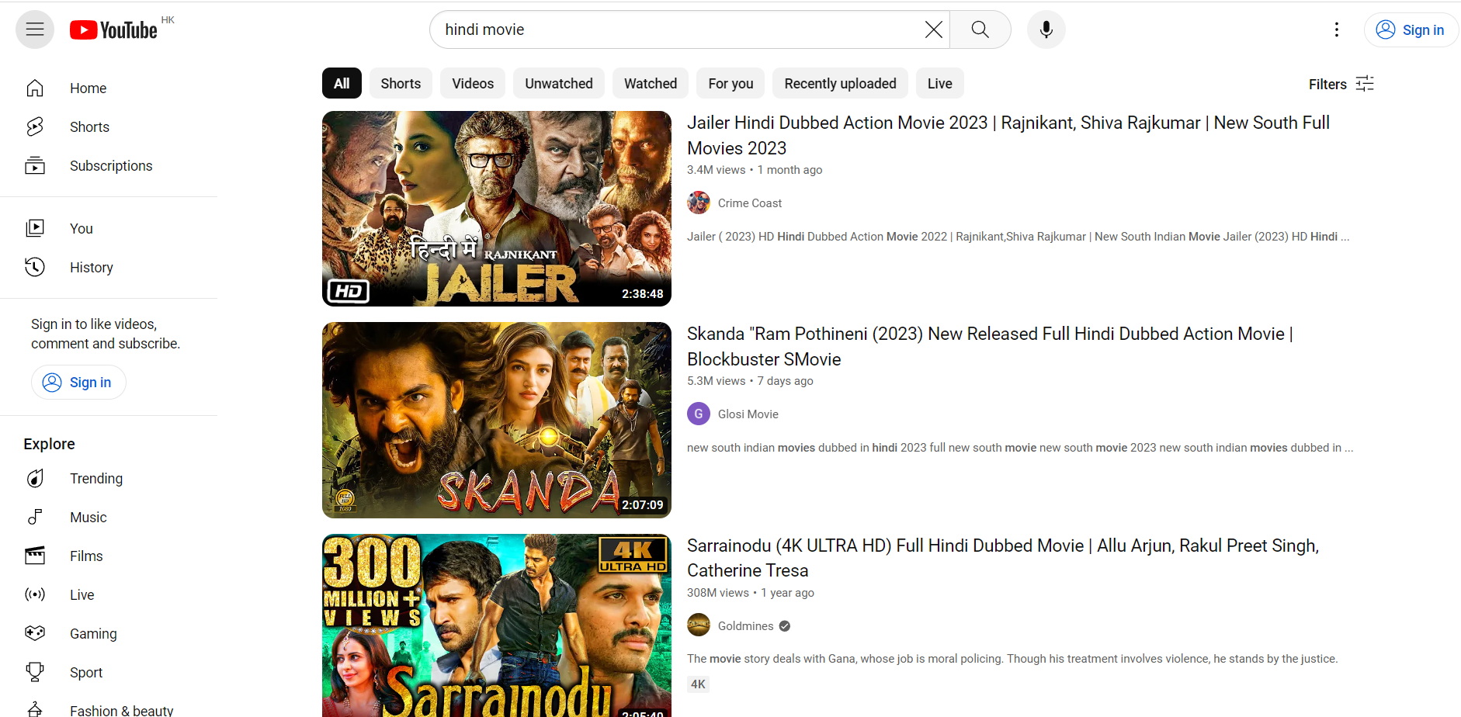Play the Skanda movie thumbnail

click(497, 420)
